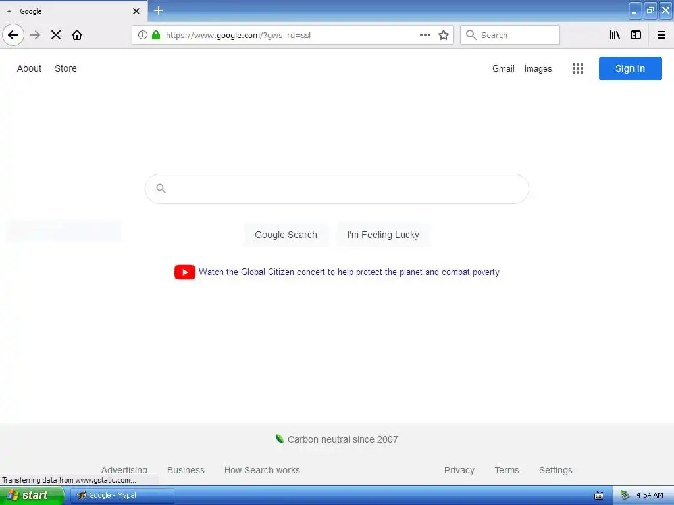Screen dimensions: 674x505
Task: Click the YouTube play logo icon
Action: pyautogui.click(x=185, y=272)
